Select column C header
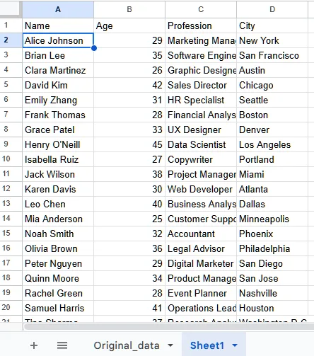The width and height of the screenshot is (314, 356). pos(201,9)
